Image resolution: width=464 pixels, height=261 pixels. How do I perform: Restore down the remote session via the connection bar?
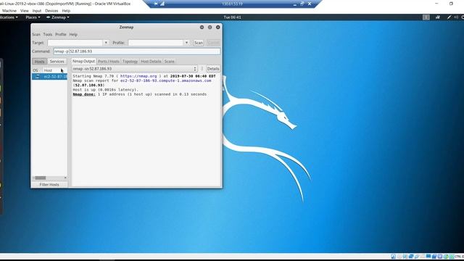click(x=302, y=4)
